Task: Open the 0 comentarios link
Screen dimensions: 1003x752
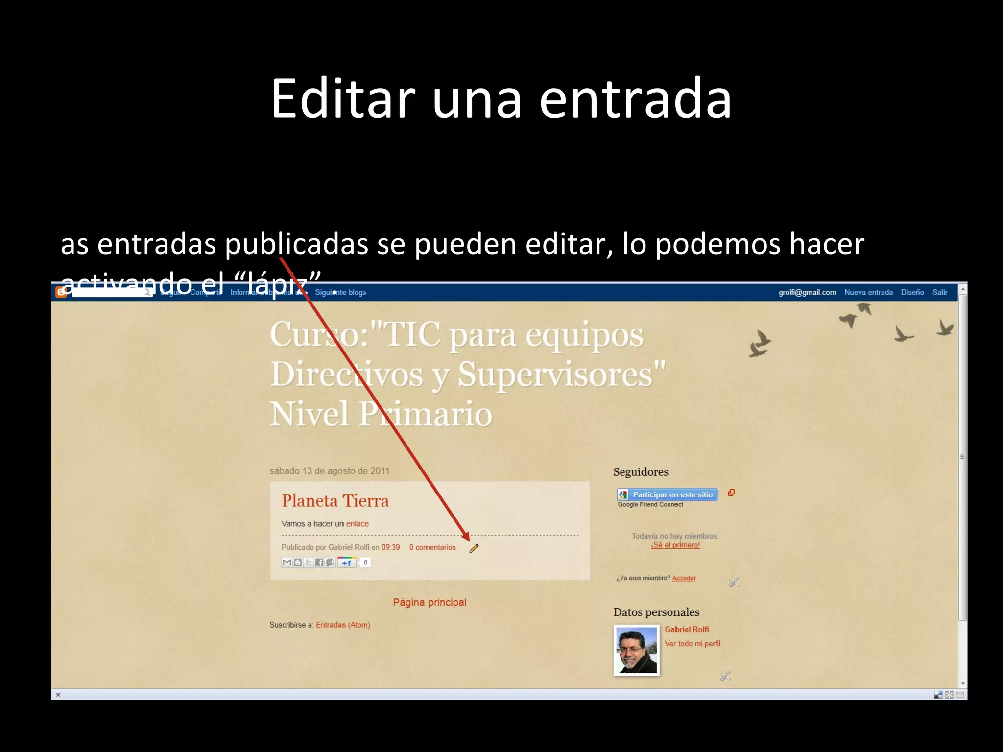Action: tap(432, 547)
